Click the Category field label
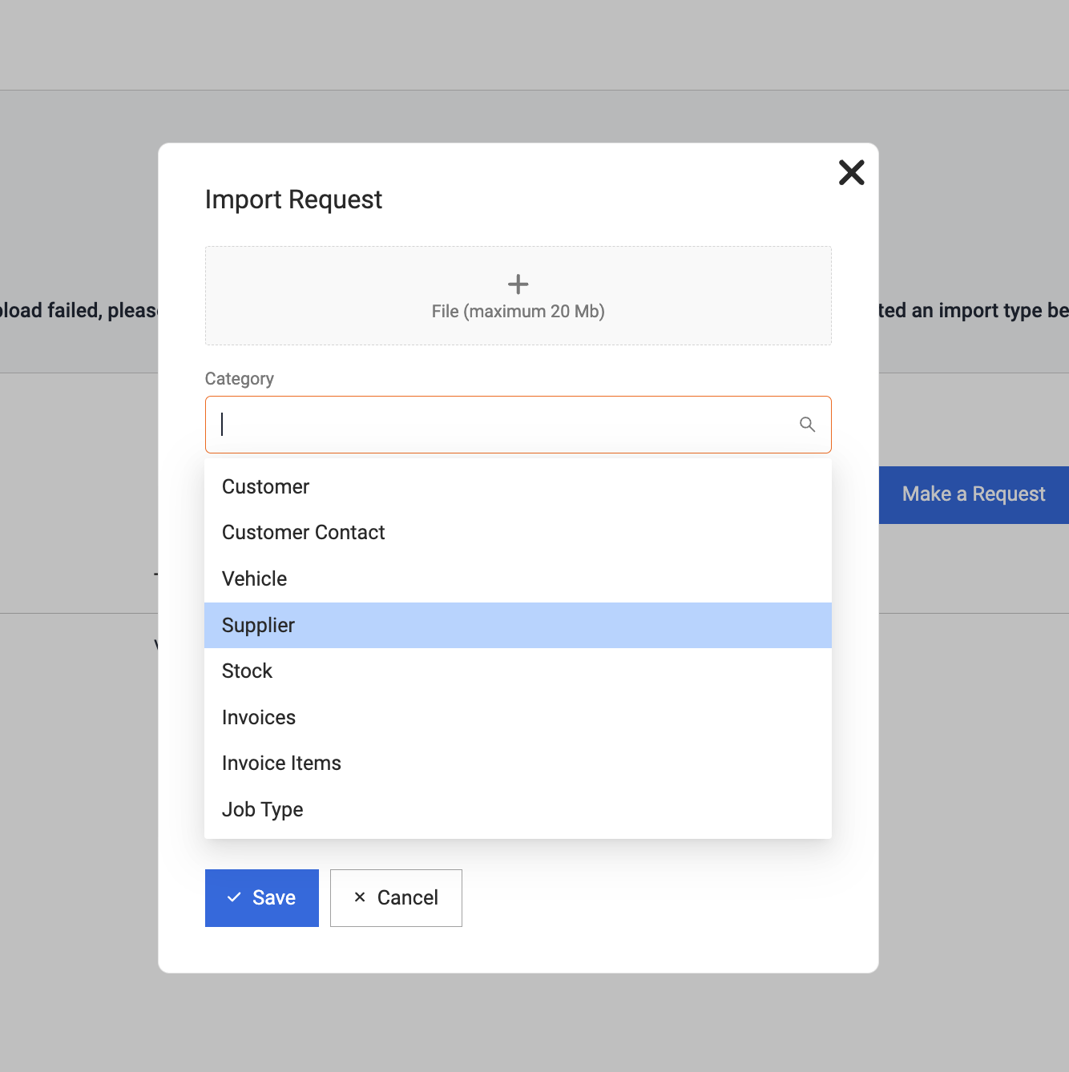Image resolution: width=1069 pixels, height=1072 pixels. point(239,379)
